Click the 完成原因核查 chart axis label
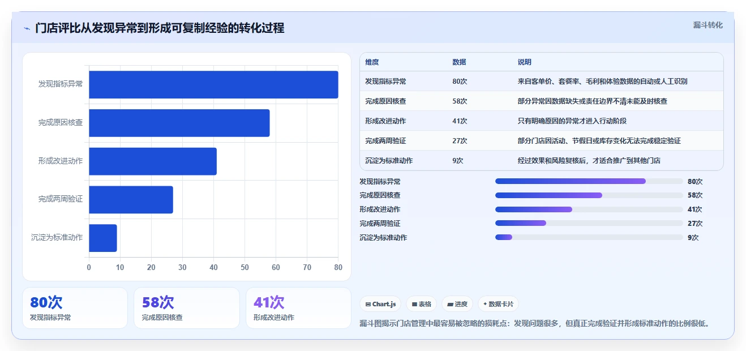The image size is (746, 351). (x=61, y=123)
